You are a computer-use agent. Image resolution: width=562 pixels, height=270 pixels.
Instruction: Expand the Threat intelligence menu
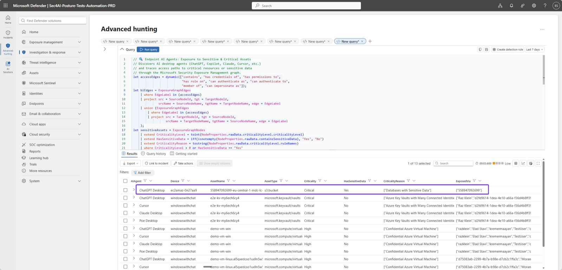[51, 62]
